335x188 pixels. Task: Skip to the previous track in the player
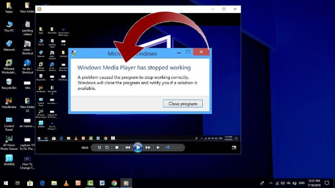(128, 148)
